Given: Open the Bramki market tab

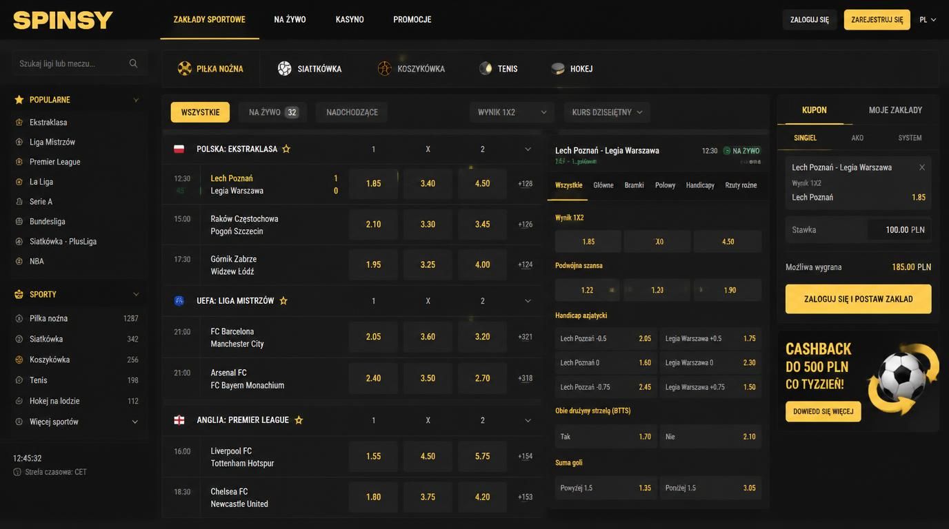Looking at the screenshot, I should tap(634, 185).
